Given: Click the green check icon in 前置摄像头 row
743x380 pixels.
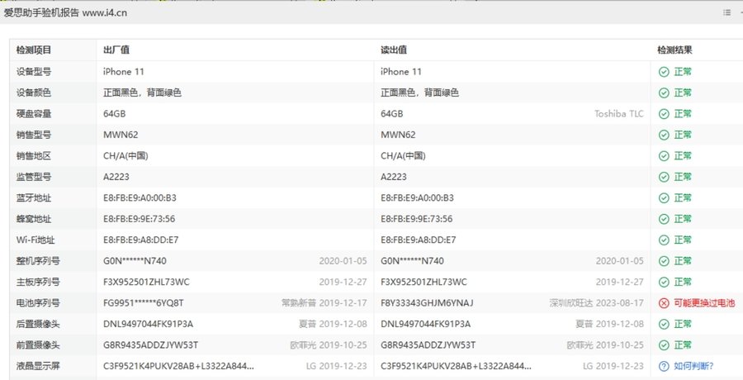Looking at the screenshot, I should point(664,345).
